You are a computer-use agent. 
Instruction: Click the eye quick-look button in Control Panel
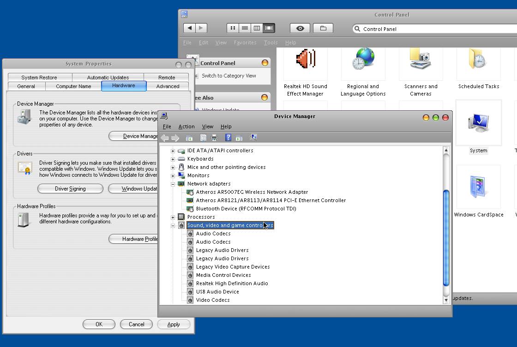(x=300, y=28)
